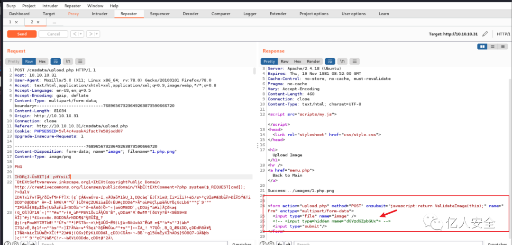Select the Repeater main tab

[128, 14]
